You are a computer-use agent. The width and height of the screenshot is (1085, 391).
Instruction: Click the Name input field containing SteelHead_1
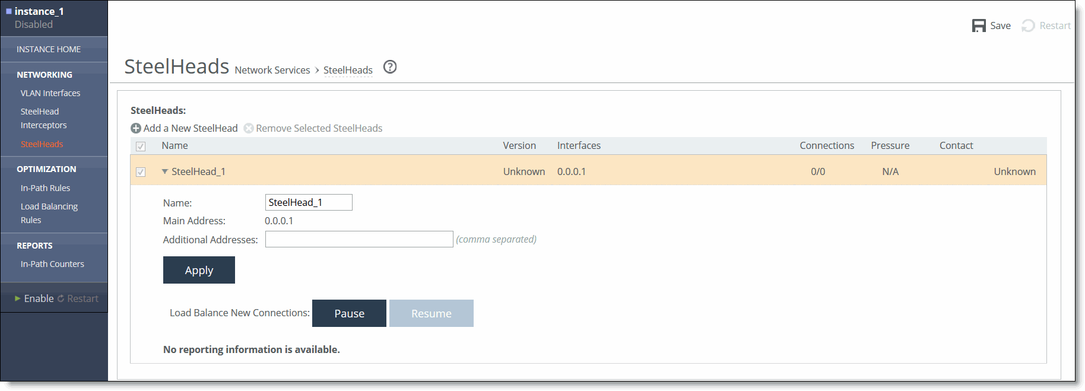[x=309, y=202]
